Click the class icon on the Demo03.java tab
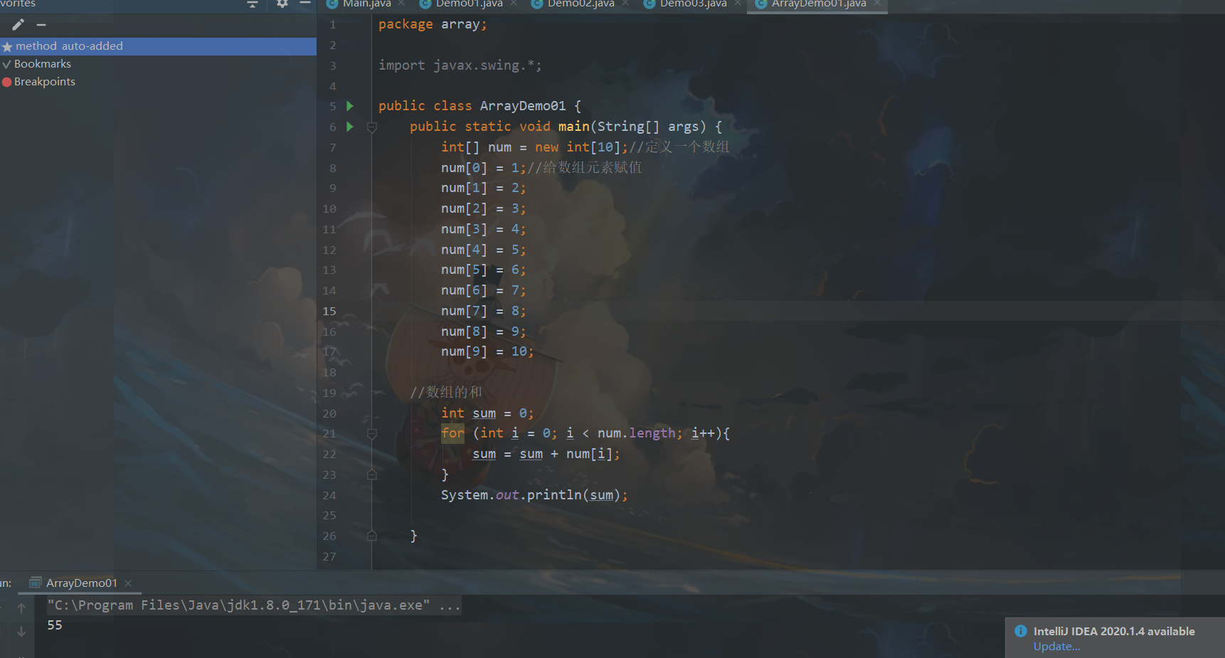The width and height of the screenshot is (1225, 658). tap(649, 4)
